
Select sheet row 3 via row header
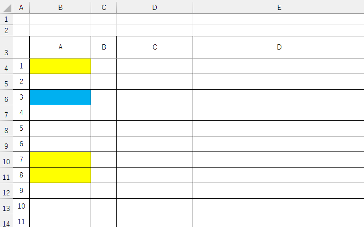pyautogui.click(x=6, y=53)
